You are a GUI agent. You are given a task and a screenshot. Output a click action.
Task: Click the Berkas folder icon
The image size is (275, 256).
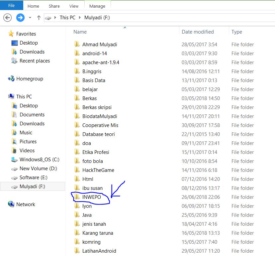pyautogui.click(x=77, y=98)
